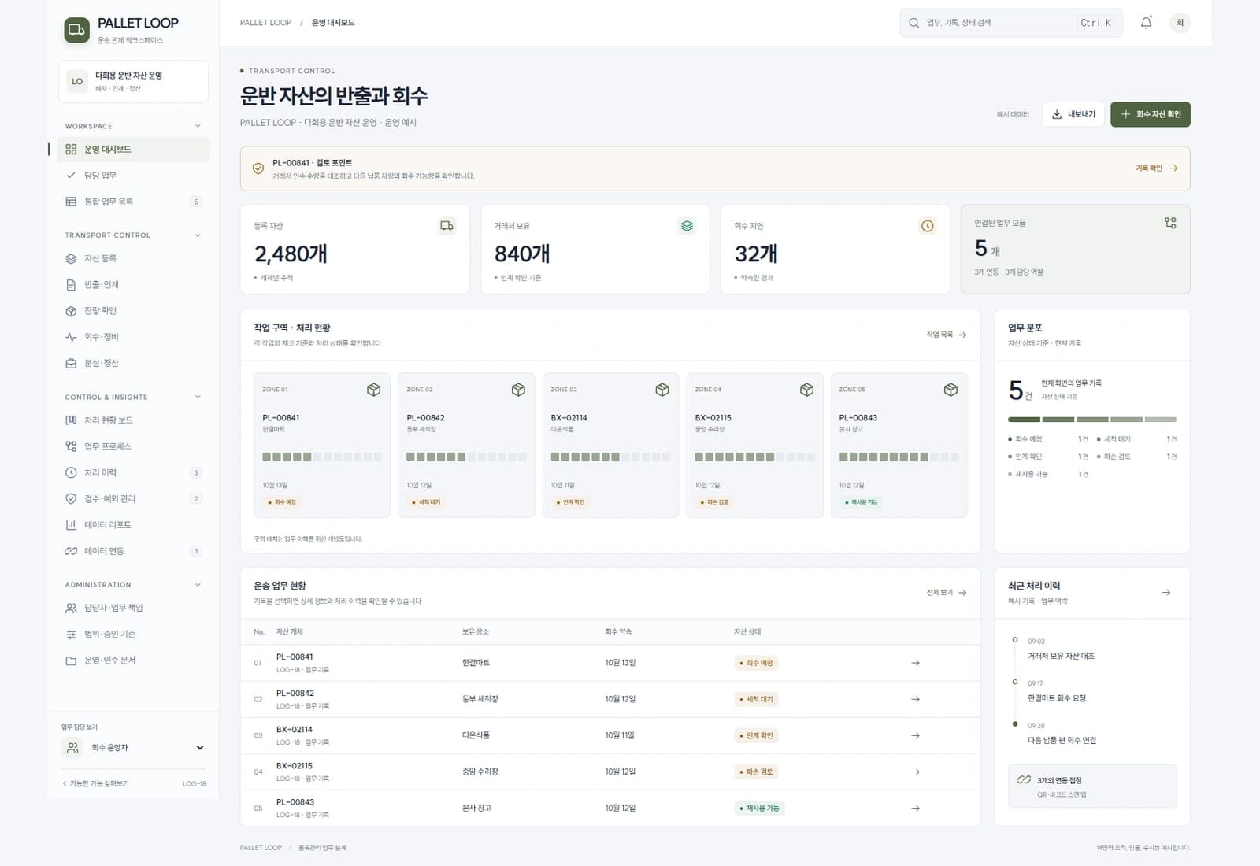Go to 회수·정비 in sidebar

[133, 337]
